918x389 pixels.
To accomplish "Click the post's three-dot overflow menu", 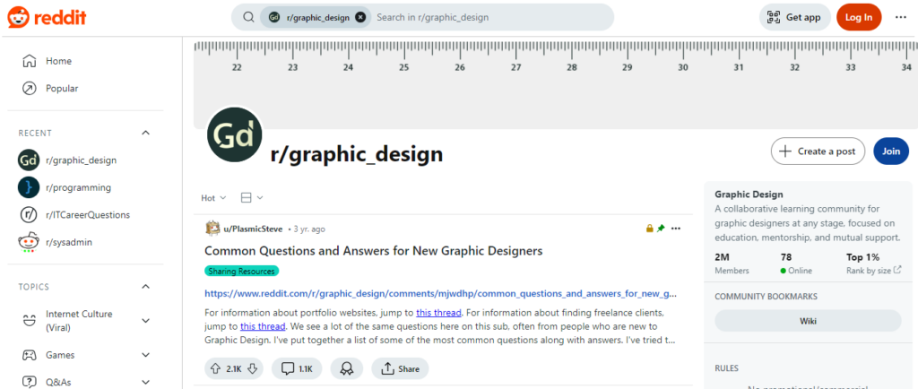I will [676, 229].
